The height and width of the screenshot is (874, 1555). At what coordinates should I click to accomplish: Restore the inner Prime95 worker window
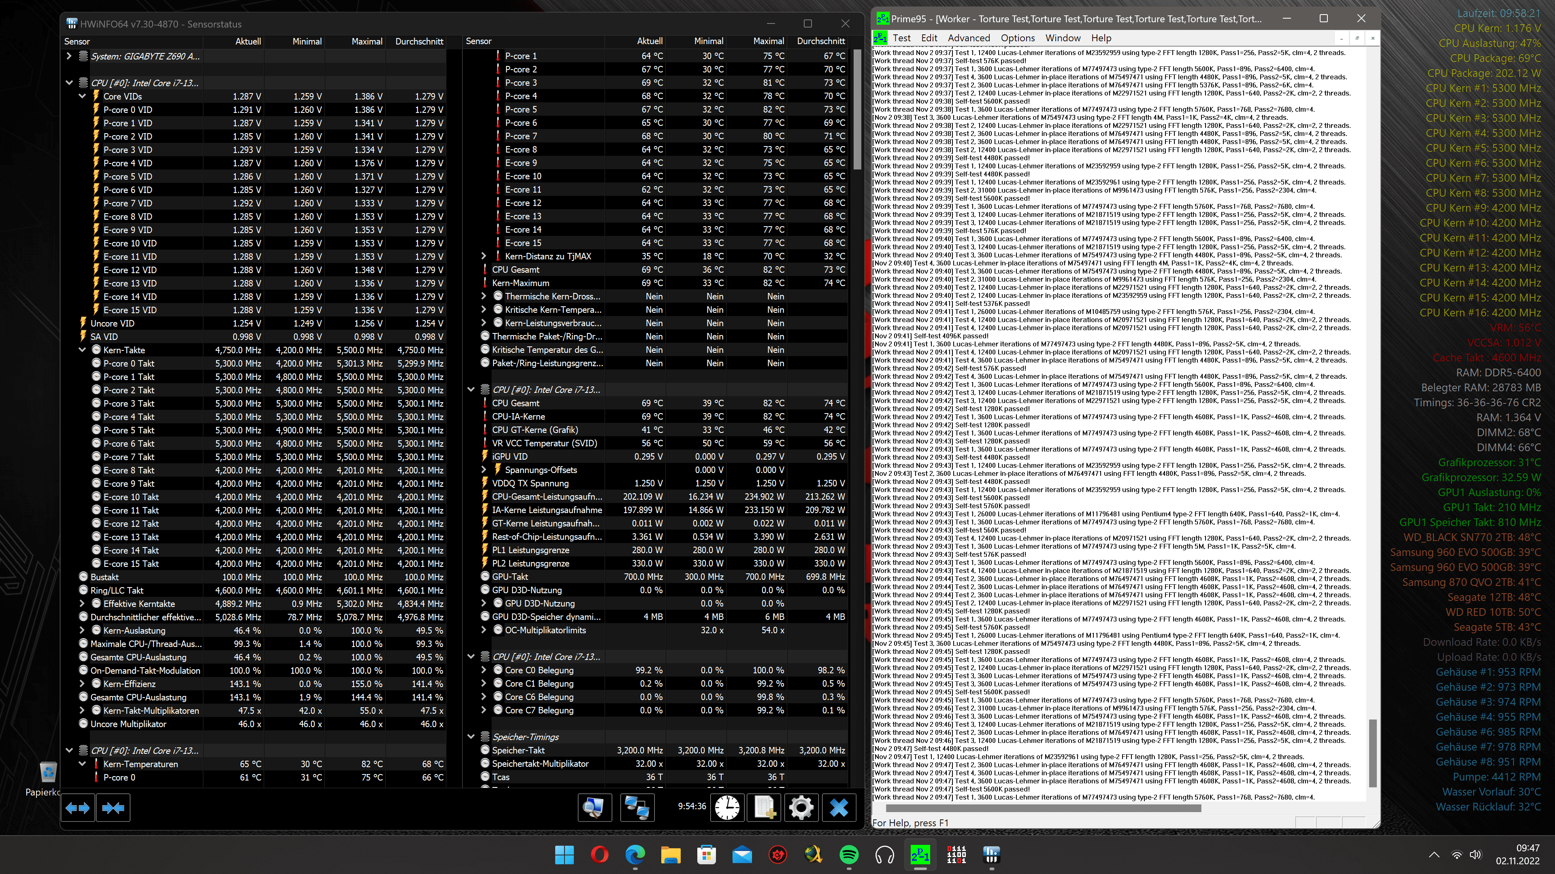(1357, 38)
